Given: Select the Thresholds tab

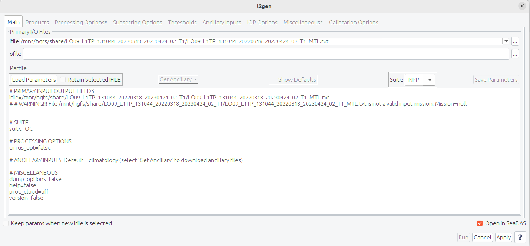Looking at the screenshot, I should [182, 22].
